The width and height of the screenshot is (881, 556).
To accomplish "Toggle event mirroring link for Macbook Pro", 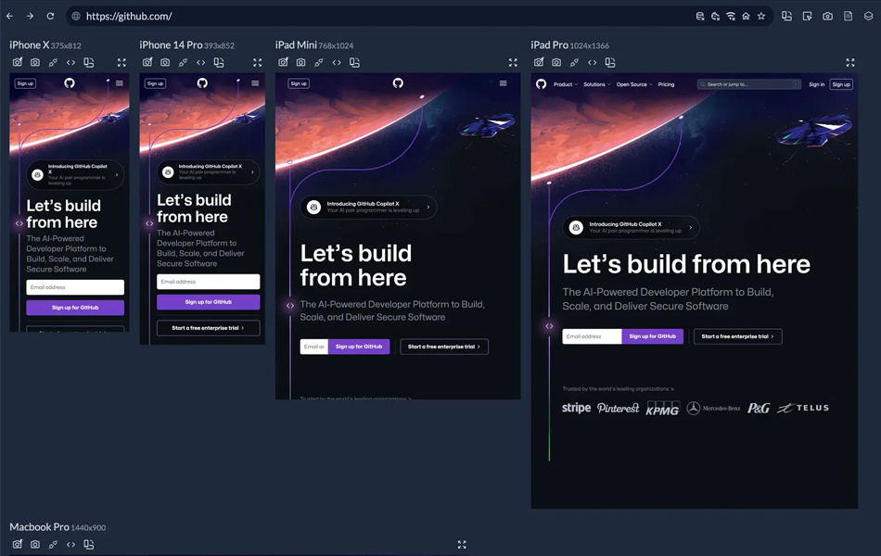I will (53, 544).
